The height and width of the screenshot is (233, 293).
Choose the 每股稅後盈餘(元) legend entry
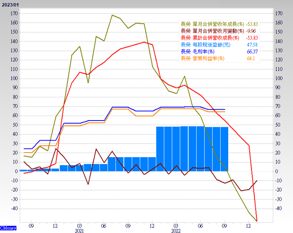tap(205, 45)
